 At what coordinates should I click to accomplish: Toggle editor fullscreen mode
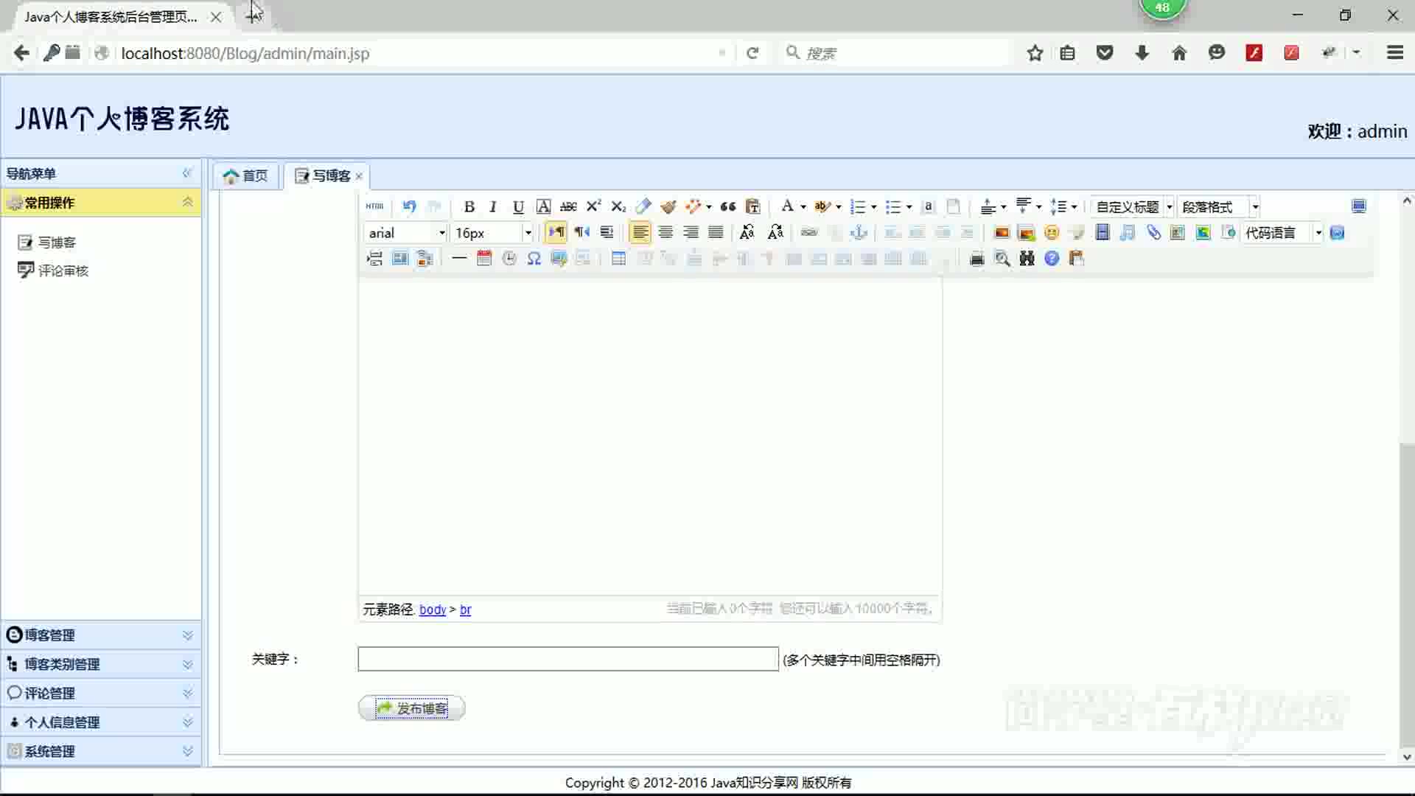pos(1359,206)
